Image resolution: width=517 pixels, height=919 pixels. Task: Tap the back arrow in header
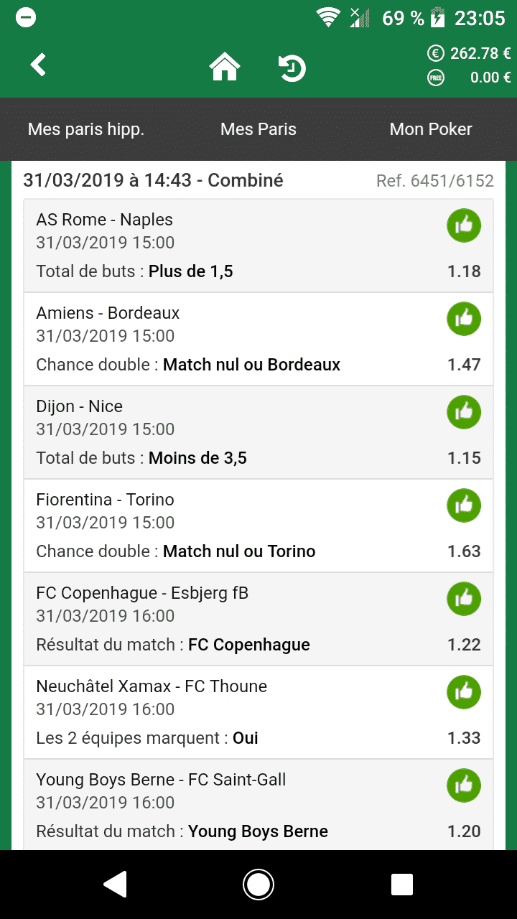(38, 65)
